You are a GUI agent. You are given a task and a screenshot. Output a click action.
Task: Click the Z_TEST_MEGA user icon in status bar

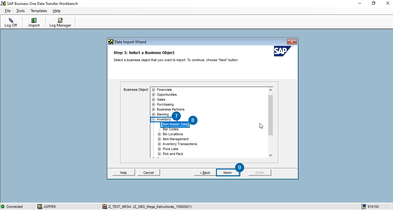click(x=105, y=207)
